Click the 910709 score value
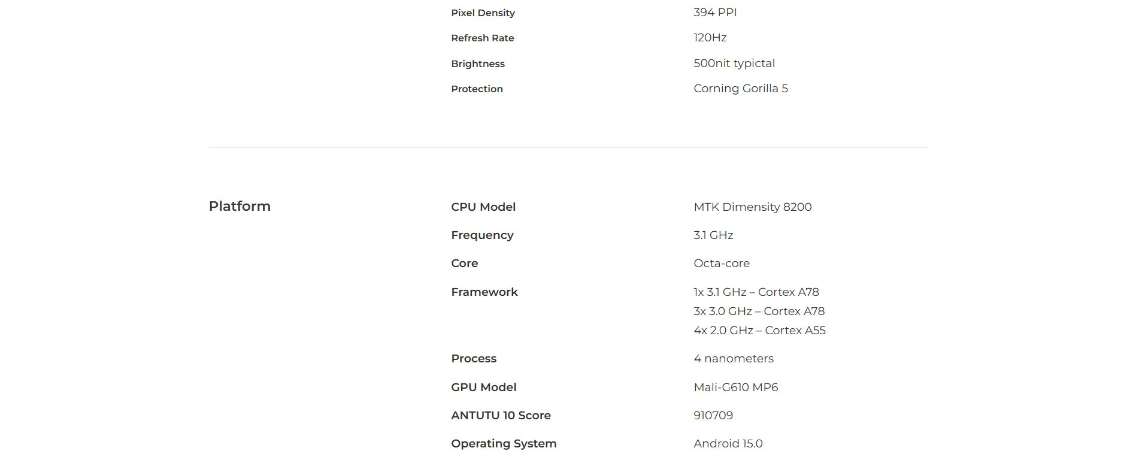Image resolution: width=1136 pixels, height=454 pixels. pos(713,416)
